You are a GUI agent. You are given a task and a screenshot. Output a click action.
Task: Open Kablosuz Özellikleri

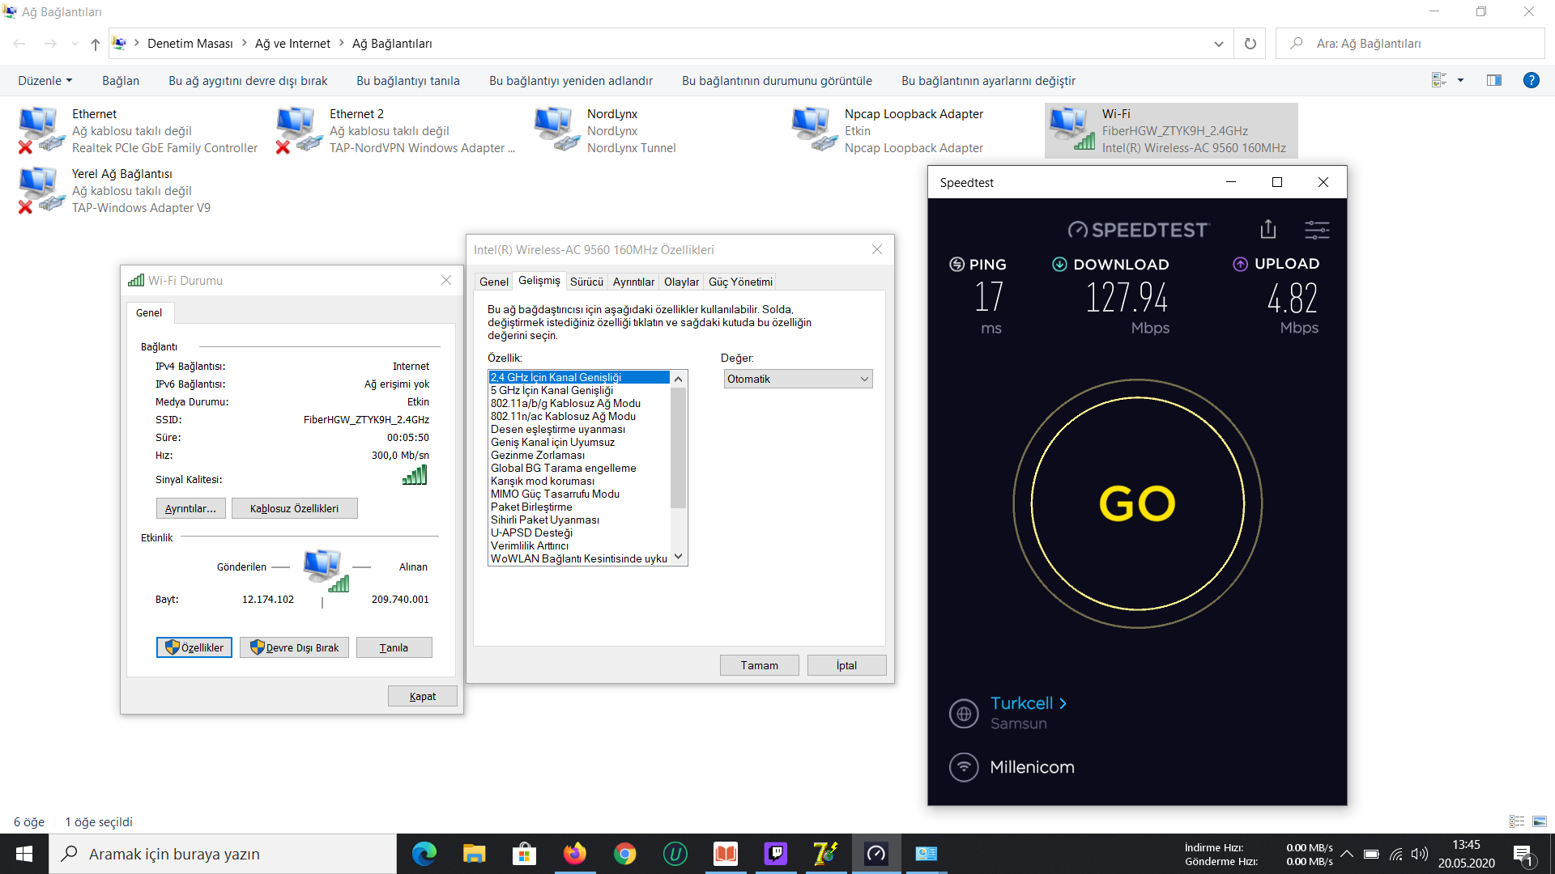(294, 508)
